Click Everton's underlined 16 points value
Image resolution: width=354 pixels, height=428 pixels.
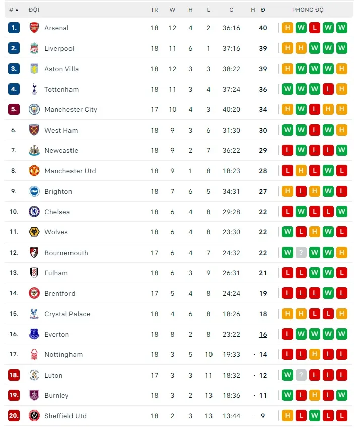tap(263, 334)
